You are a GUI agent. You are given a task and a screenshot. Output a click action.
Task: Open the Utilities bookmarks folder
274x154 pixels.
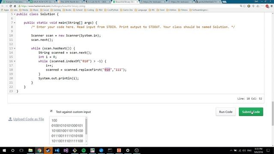pyautogui.click(x=171, y=10)
